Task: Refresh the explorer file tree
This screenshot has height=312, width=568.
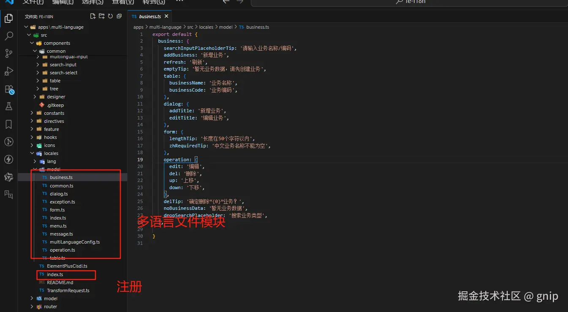Action: 110,16
